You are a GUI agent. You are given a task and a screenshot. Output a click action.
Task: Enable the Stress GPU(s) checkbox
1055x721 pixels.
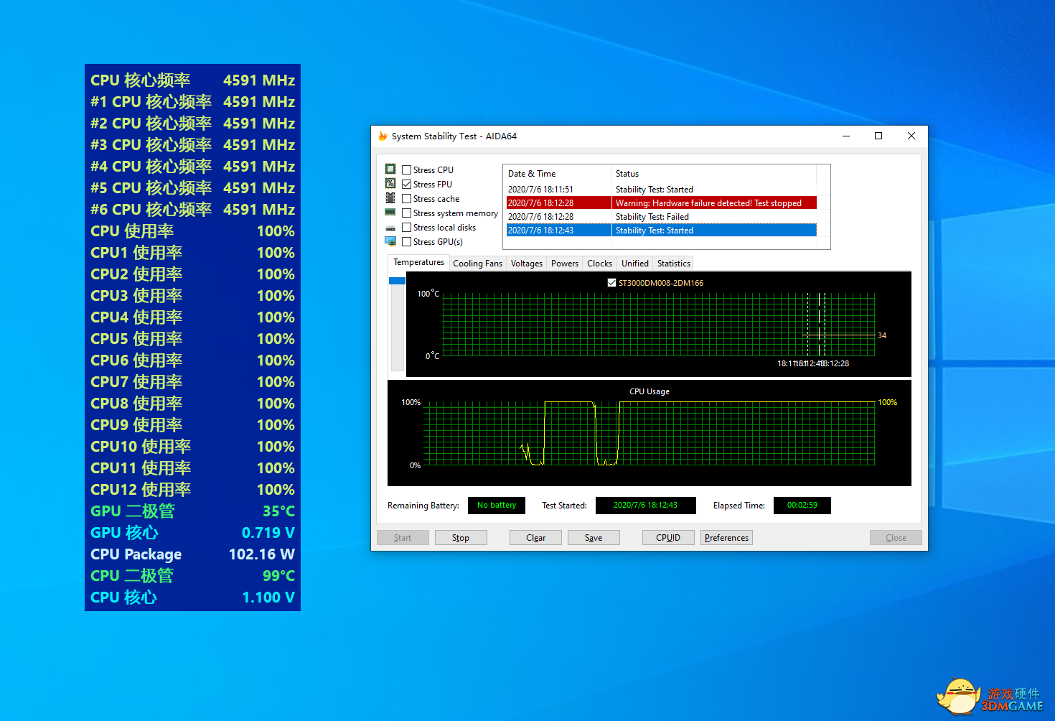pos(407,242)
